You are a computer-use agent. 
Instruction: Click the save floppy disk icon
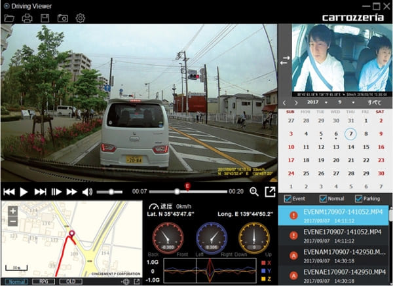(x=45, y=18)
